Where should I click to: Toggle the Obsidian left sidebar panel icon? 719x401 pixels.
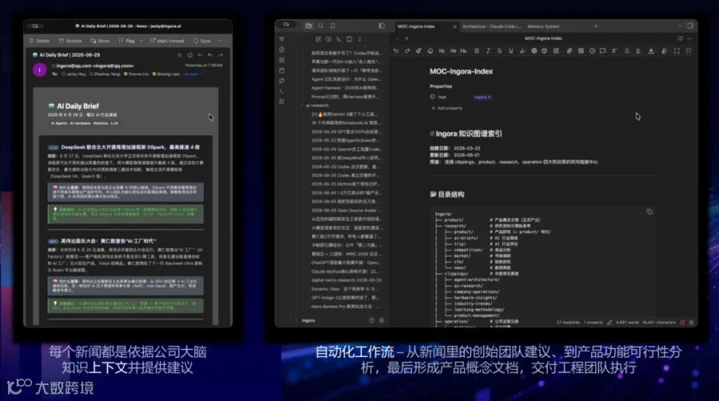(x=382, y=26)
